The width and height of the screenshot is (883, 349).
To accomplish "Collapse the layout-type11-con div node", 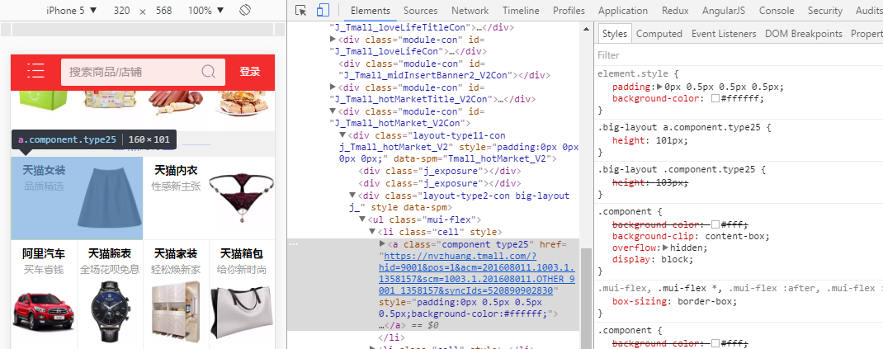I will pyautogui.click(x=342, y=135).
